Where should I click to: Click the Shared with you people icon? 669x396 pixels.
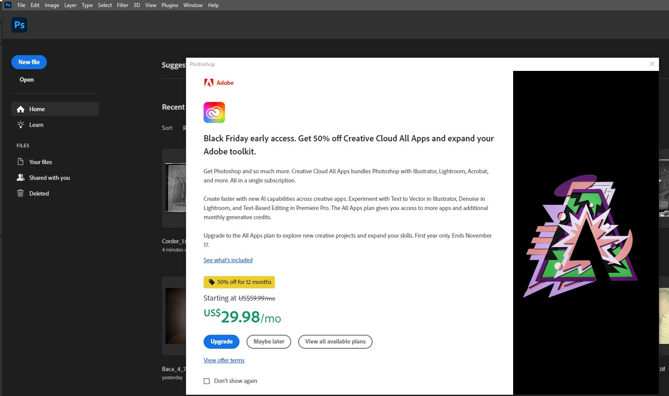click(21, 177)
